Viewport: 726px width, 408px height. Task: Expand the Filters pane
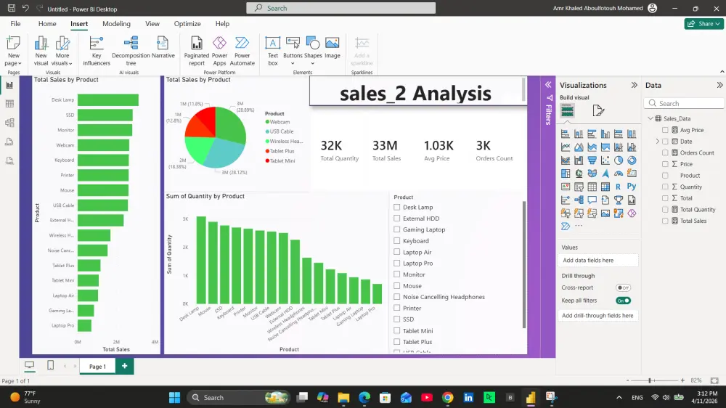tap(548, 85)
